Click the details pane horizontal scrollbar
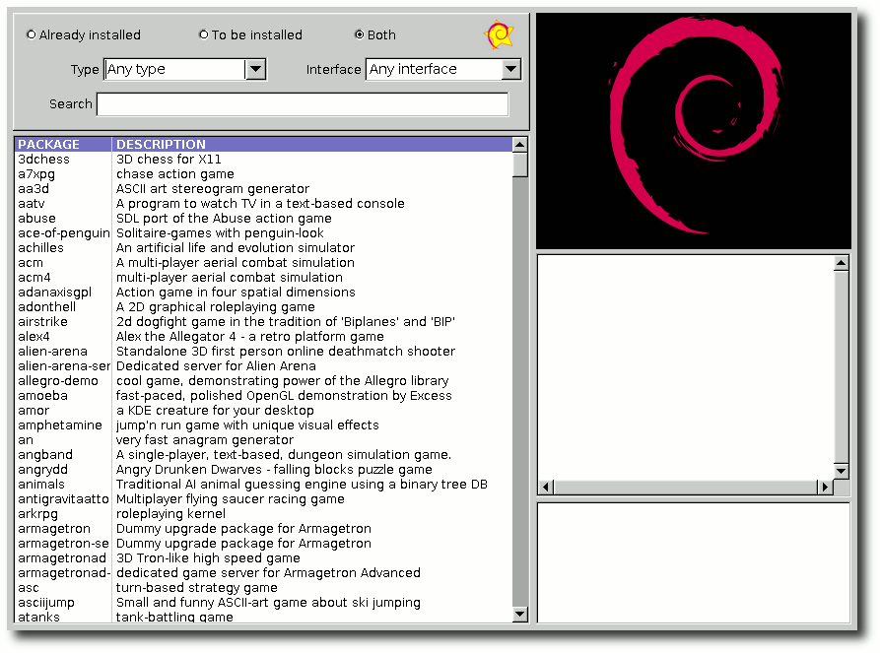The image size is (880, 653). click(685, 487)
